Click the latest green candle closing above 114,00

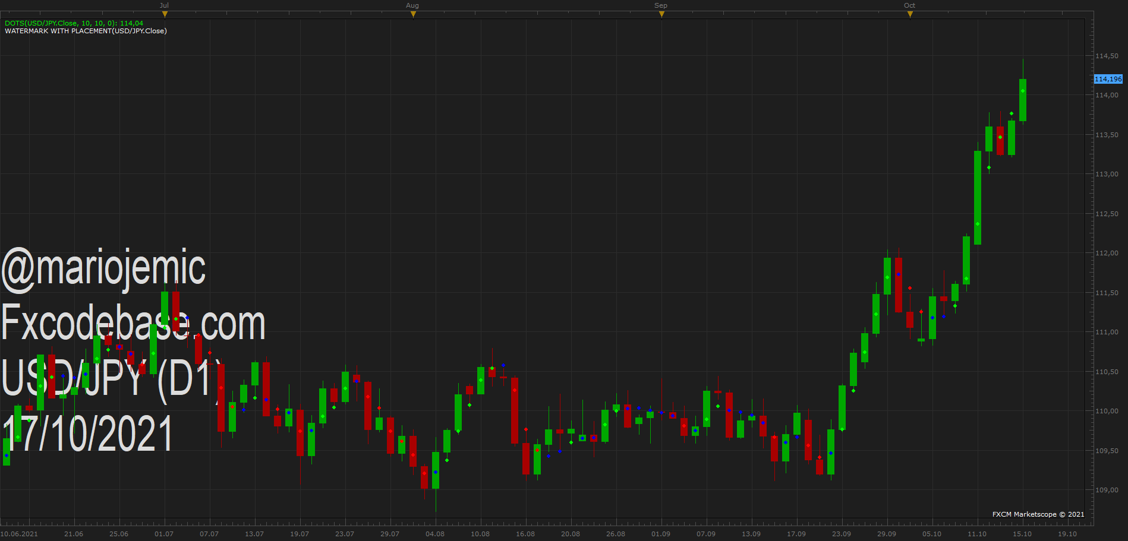click(x=1023, y=100)
